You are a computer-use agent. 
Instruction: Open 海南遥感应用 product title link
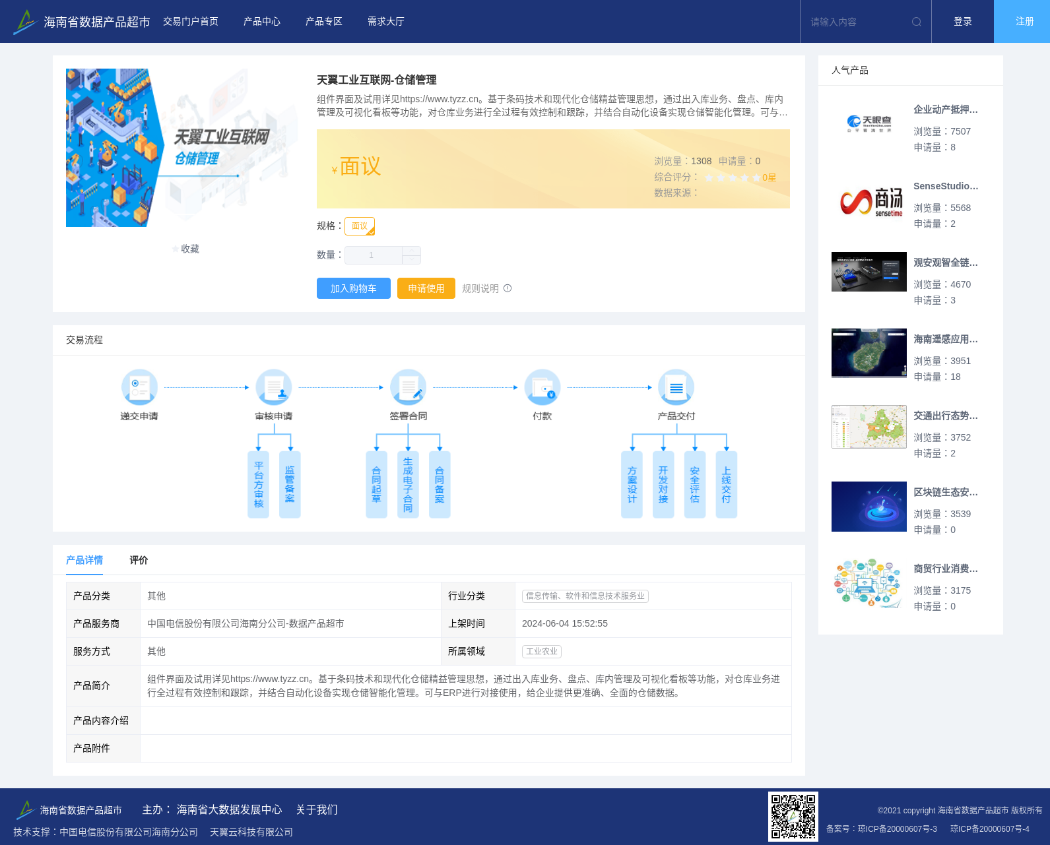pos(946,339)
